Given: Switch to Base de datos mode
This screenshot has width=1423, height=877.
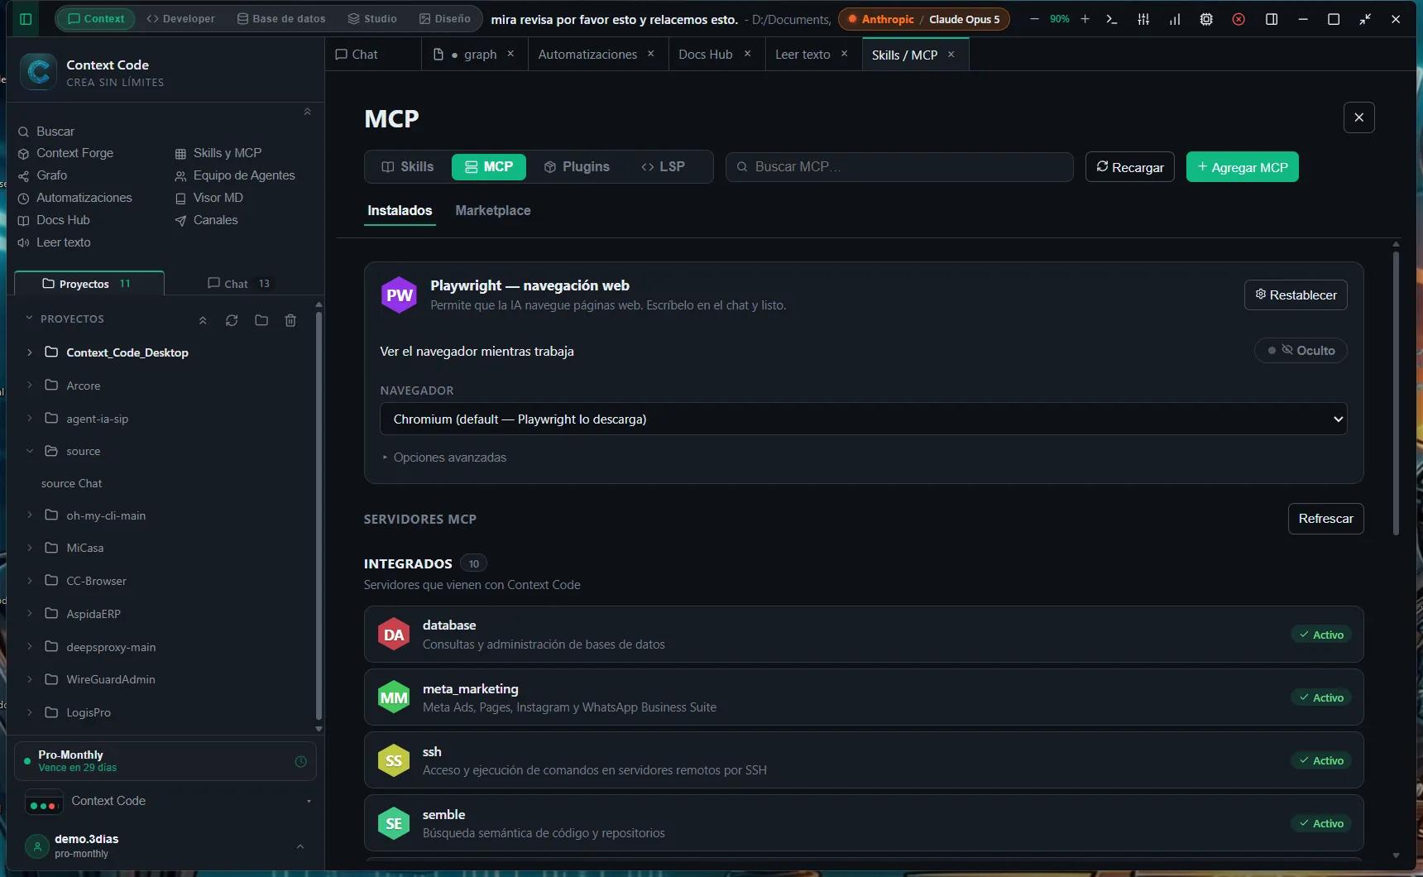Looking at the screenshot, I should tap(281, 19).
